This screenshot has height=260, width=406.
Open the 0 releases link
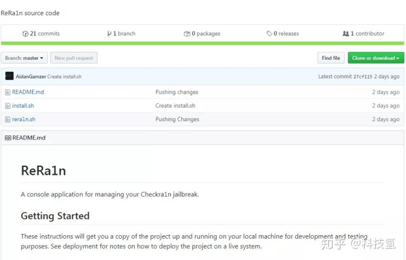point(283,34)
